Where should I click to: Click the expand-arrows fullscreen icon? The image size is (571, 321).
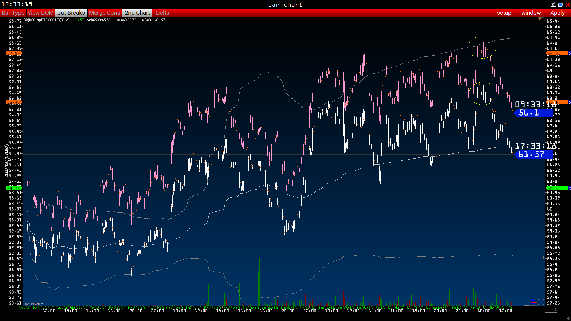[541, 302]
